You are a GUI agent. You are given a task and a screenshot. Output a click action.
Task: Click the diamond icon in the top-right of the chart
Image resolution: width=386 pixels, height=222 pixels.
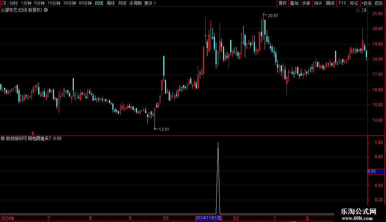(x=358, y=10)
